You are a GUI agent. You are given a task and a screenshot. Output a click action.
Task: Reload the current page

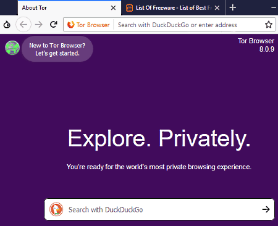[x=54, y=25]
